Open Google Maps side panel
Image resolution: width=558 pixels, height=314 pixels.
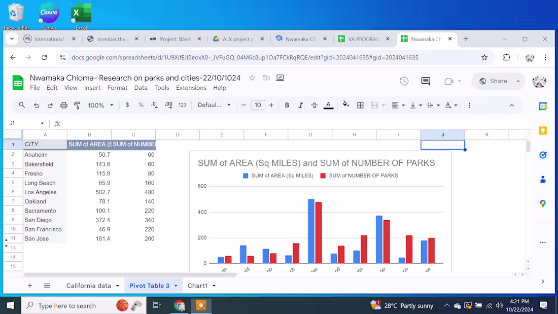pyautogui.click(x=543, y=203)
